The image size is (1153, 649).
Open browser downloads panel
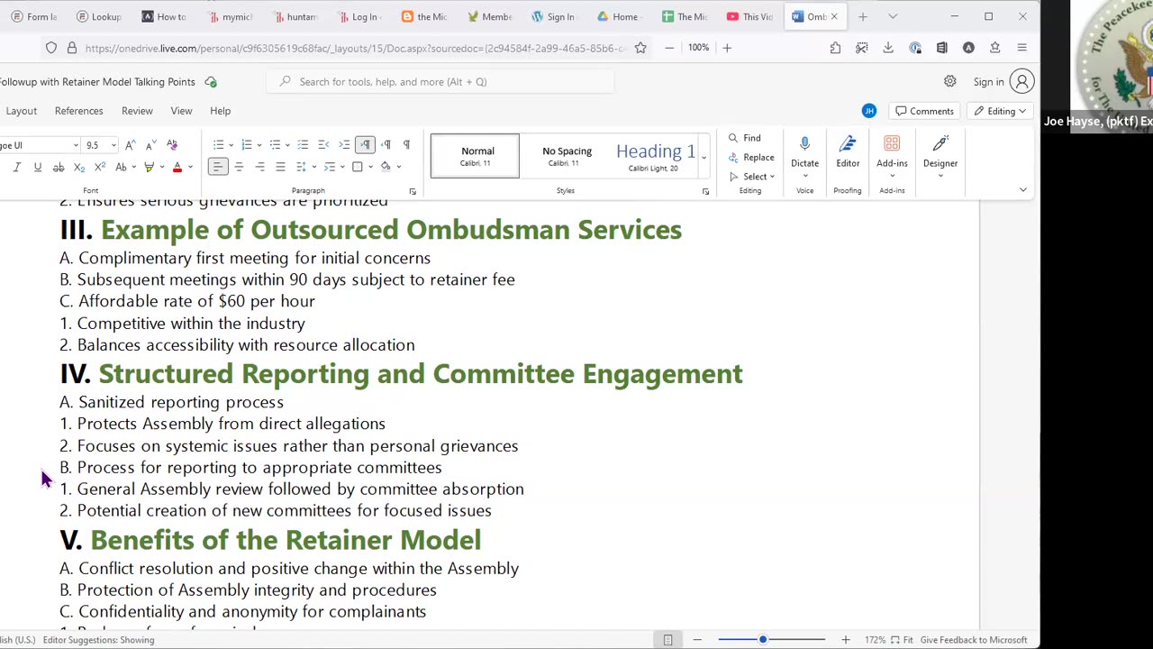coord(888,48)
